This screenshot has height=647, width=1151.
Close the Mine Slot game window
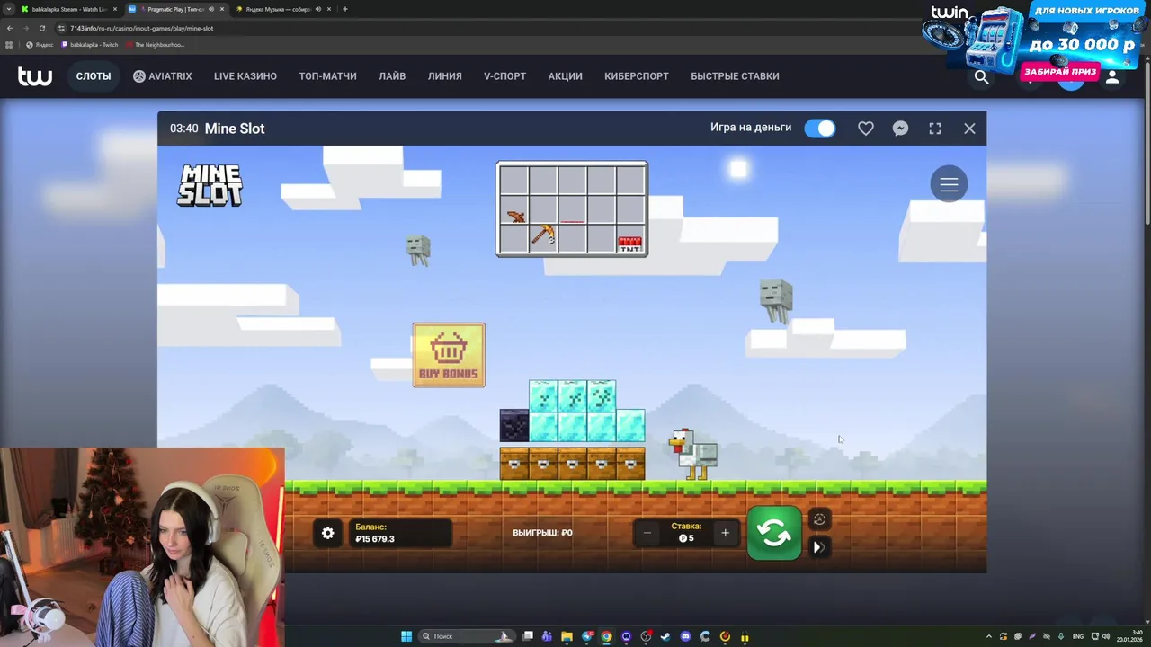pos(969,129)
